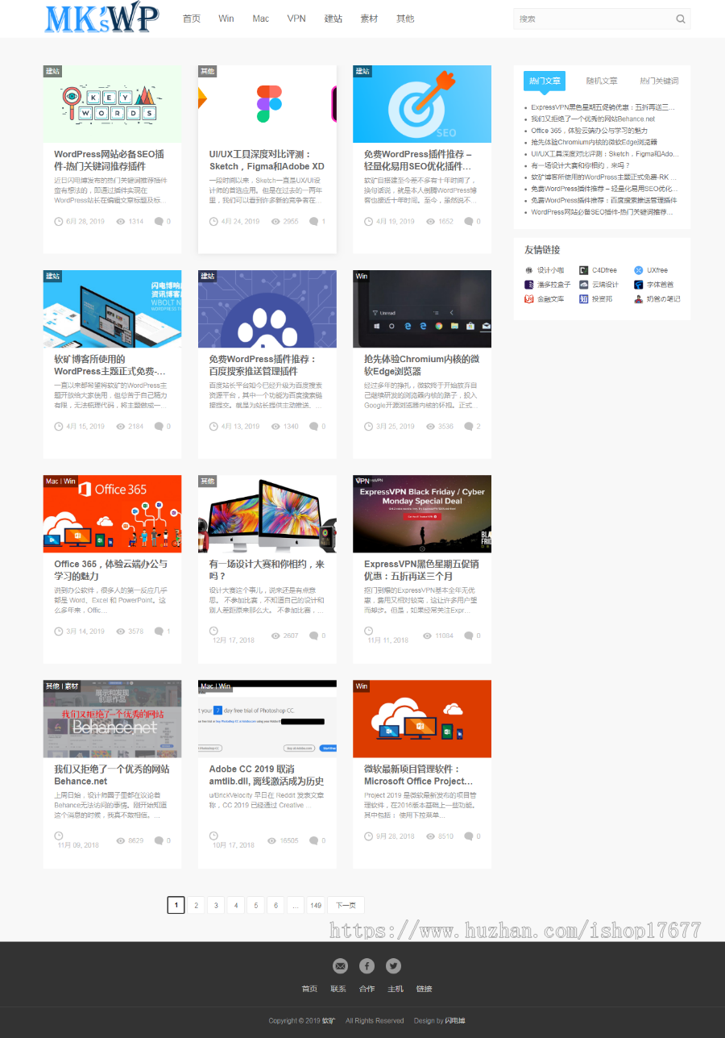This screenshot has height=1038, width=725.
Task: Visit UXfree friend link icon
Action: 639,270
